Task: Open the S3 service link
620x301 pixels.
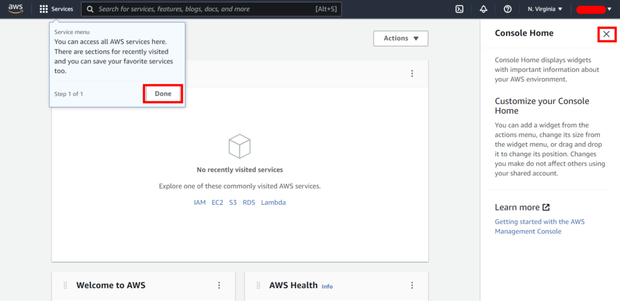Action: (233, 202)
